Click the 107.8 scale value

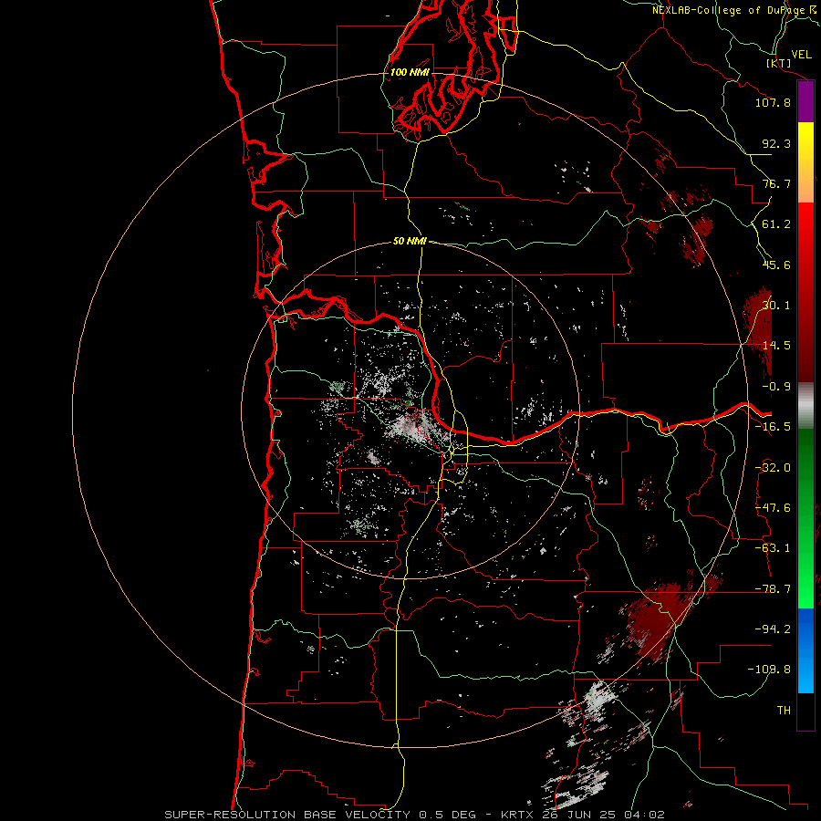pos(773,102)
